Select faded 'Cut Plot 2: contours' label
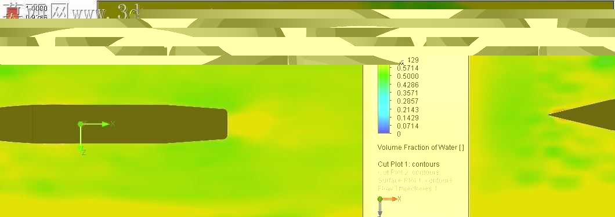The width and height of the screenshot is (615, 217). (x=408, y=172)
